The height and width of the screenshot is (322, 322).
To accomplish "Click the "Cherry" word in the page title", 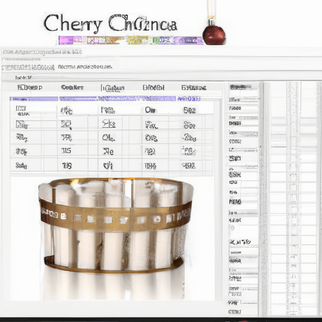I will [x=73, y=24].
